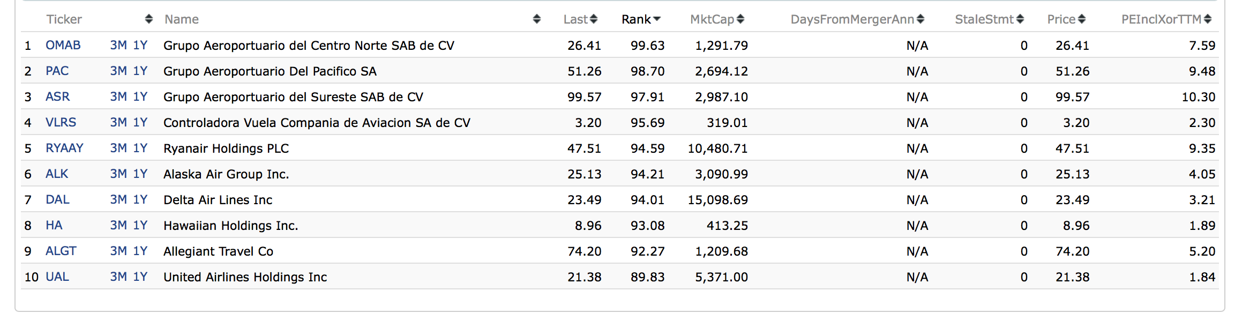Sort by StaleStmt arrows icon
The width and height of the screenshot is (1242, 328).
click(1020, 19)
